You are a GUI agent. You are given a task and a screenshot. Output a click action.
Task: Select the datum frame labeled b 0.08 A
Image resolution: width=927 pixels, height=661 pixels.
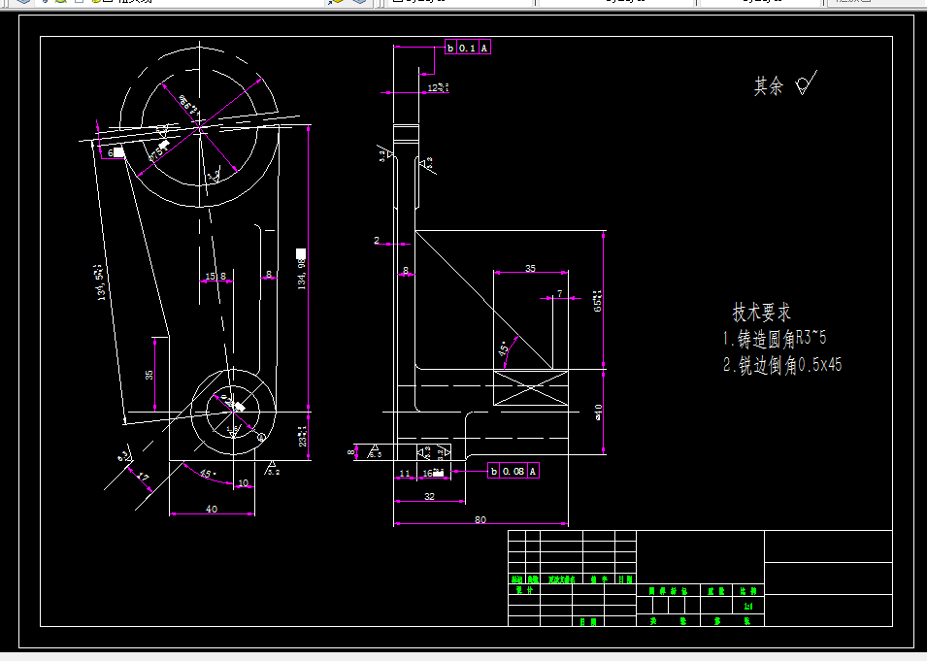pos(513,470)
